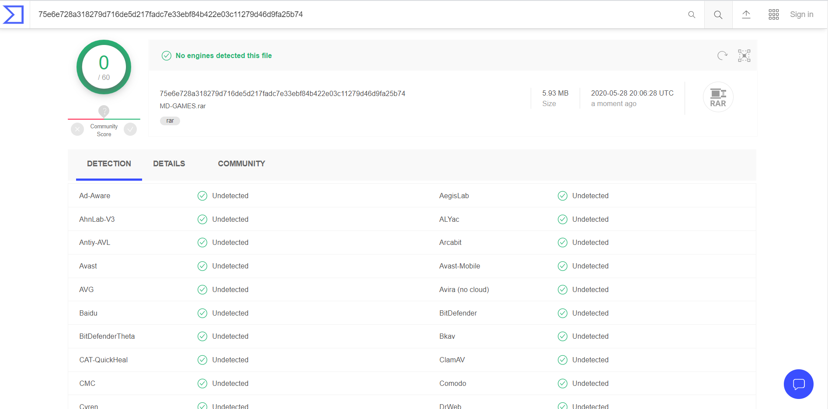Click the hash search input field
The height and width of the screenshot is (409, 828).
(x=358, y=14)
